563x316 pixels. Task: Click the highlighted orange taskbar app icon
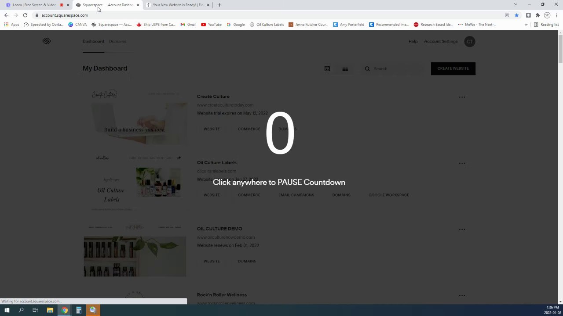[x=93, y=310]
